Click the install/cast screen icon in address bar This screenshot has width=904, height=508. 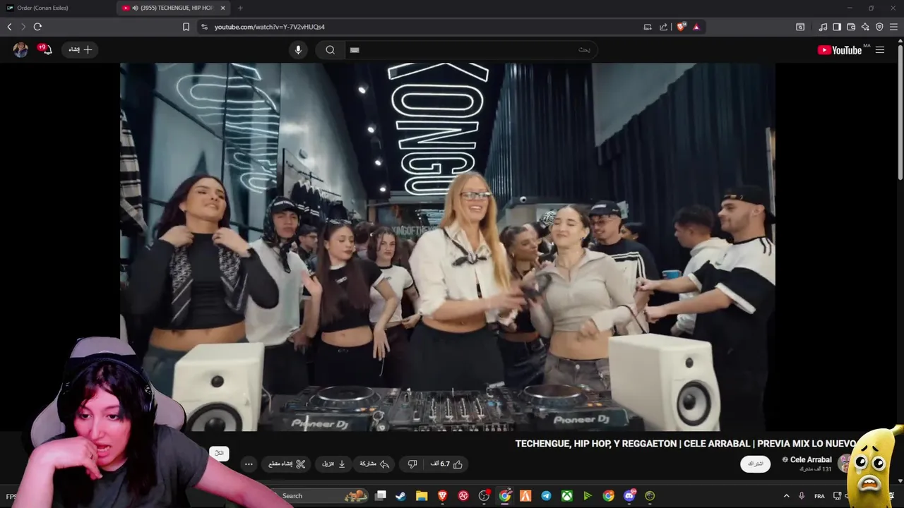click(x=648, y=27)
